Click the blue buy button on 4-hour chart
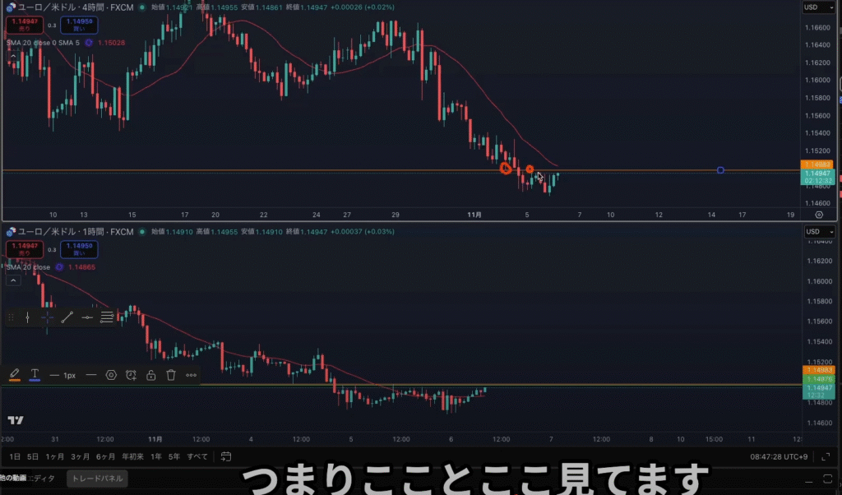The image size is (842, 495). click(x=79, y=25)
